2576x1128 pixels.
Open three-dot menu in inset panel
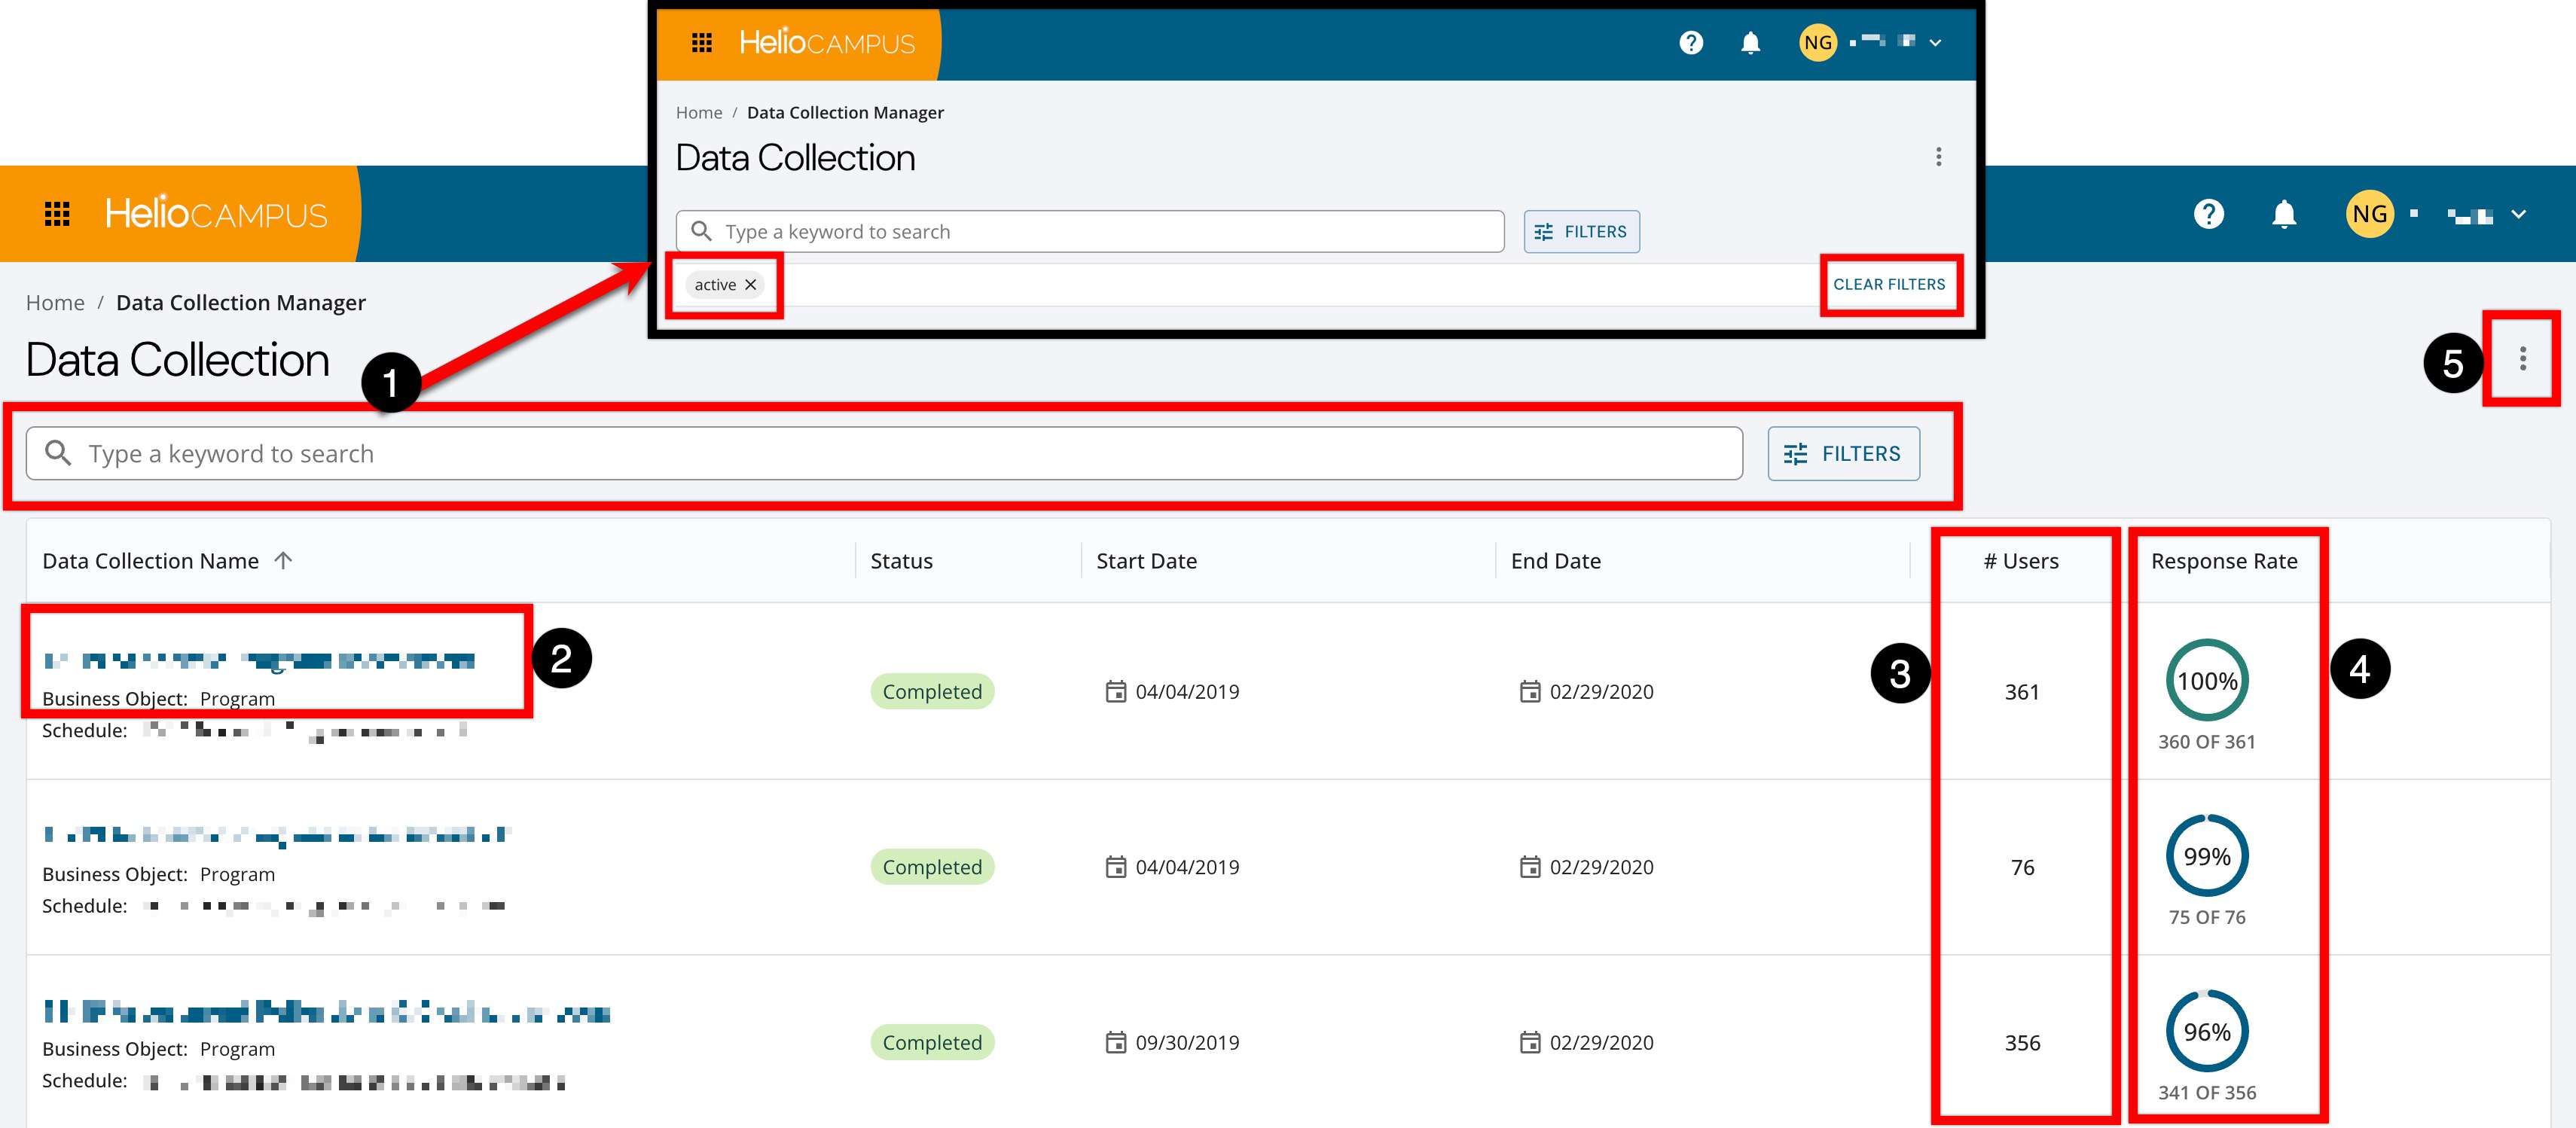1938,157
